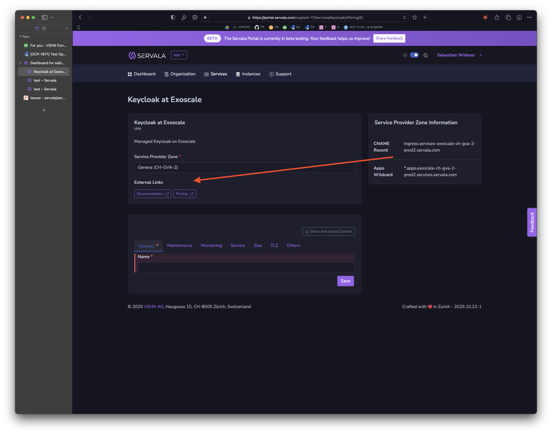Toggle the light/dark theme switch
This screenshot has width=552, height=434.
click(x=414, y=55)
